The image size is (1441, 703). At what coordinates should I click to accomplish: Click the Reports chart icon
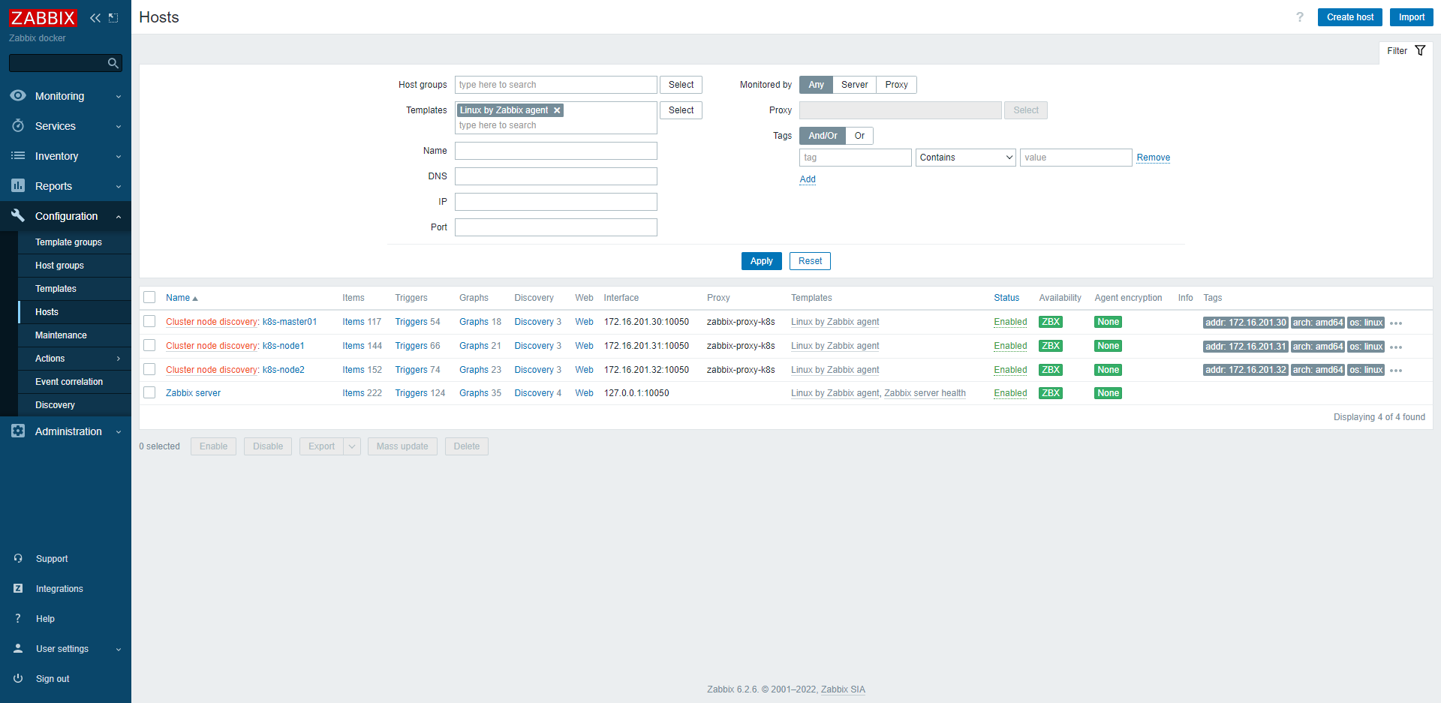coord(18,185)
